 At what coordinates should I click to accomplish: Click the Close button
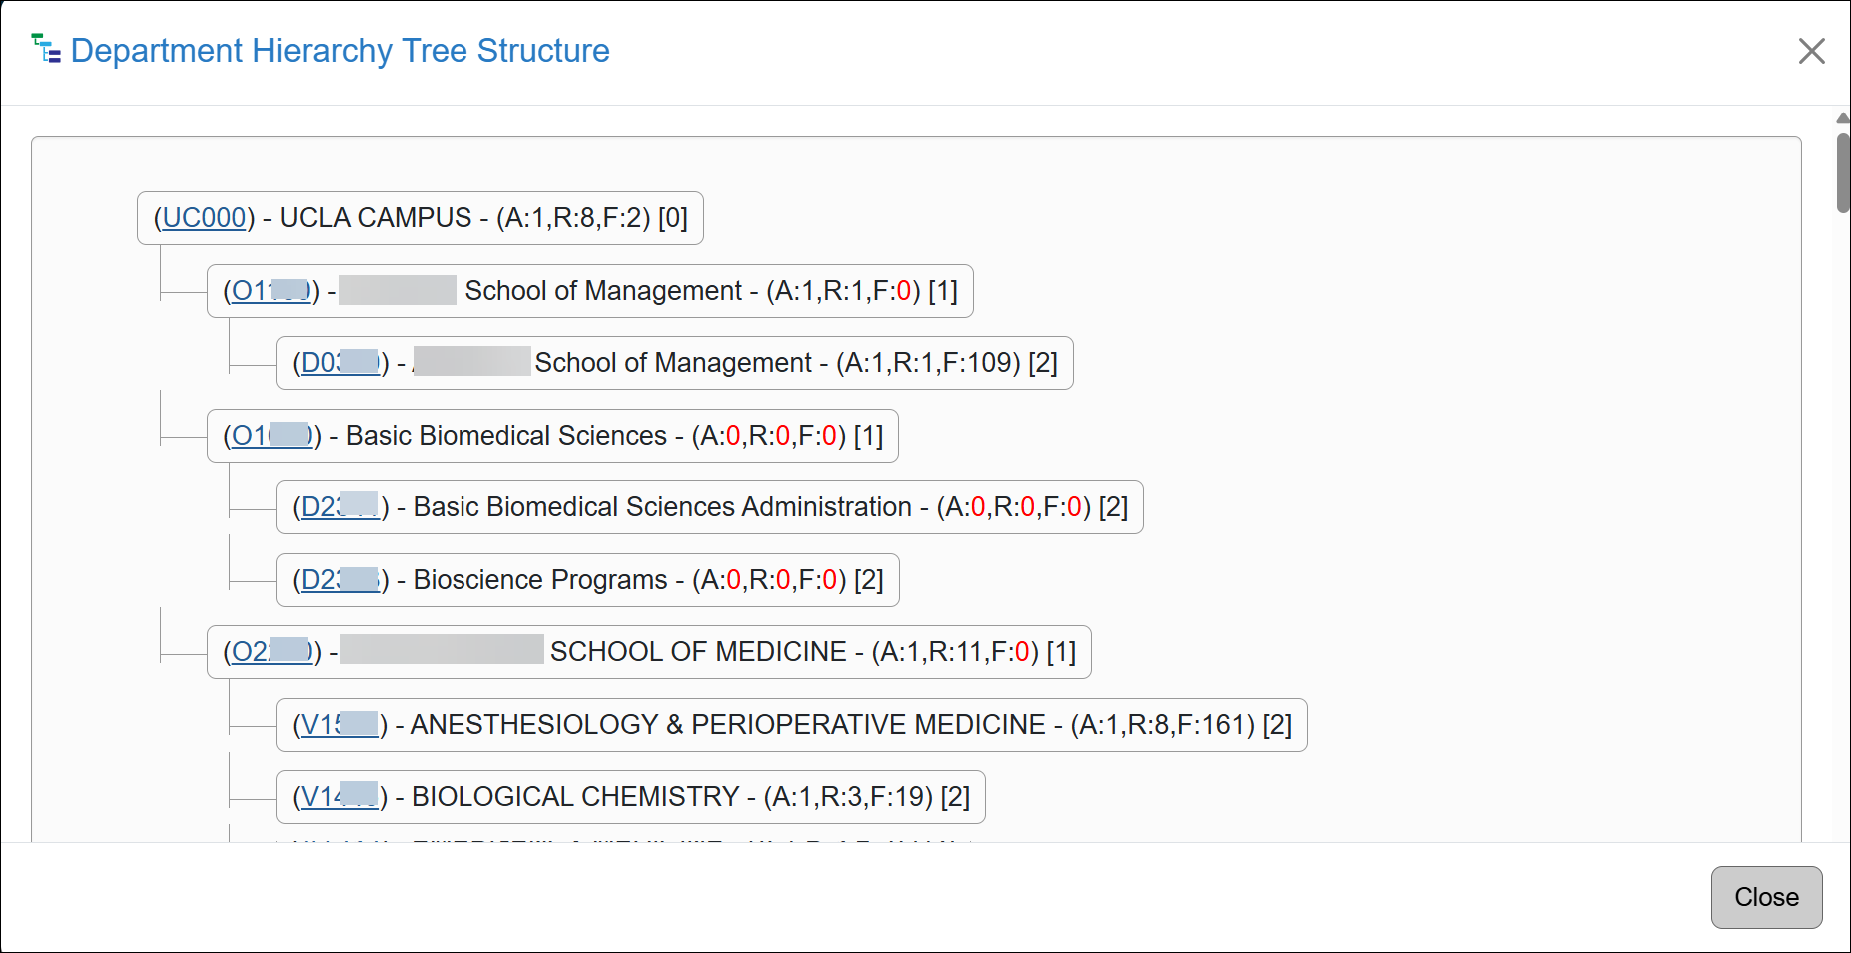click(x=1766, y=897)
